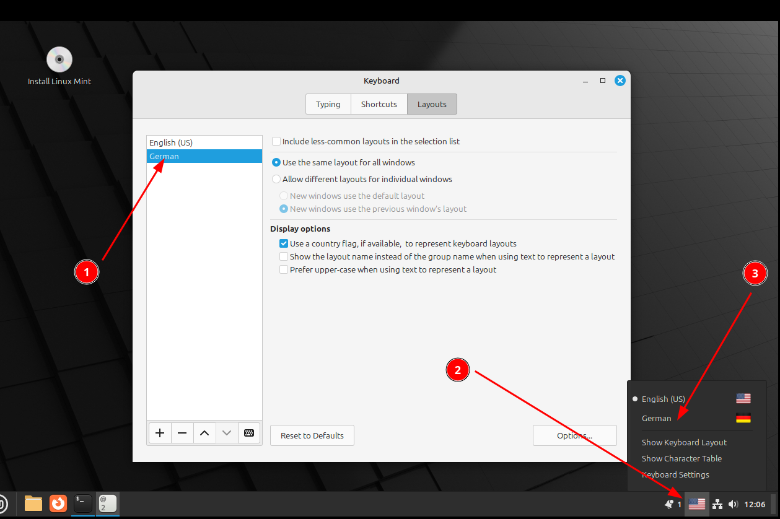Enable Show the layout name instead of group name
Viewport: 780px width, 519px height.
coord(284,256)
